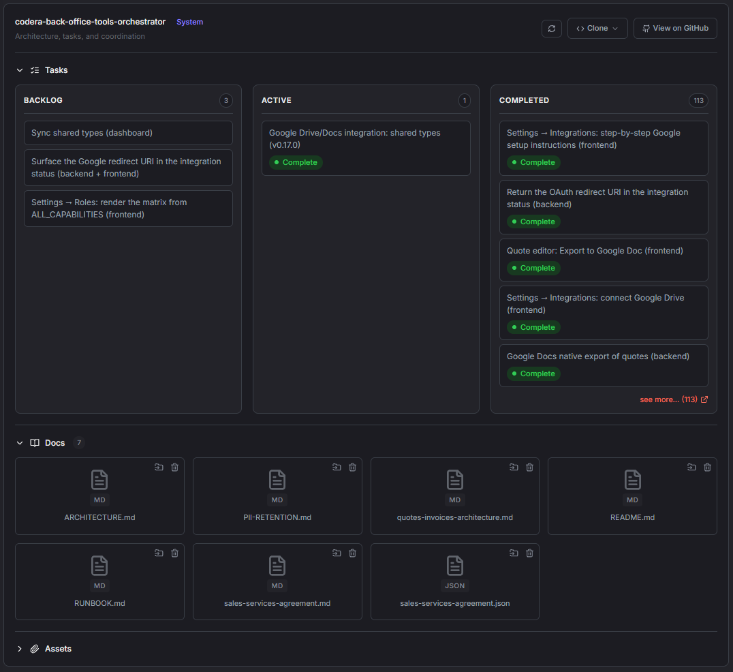Viewport: 733px width, 672px height.
Task: Delete README.md
Action: (x=708, y=467)
